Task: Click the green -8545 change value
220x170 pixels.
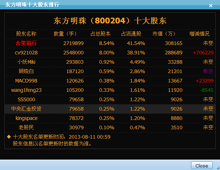Action: 207,90
